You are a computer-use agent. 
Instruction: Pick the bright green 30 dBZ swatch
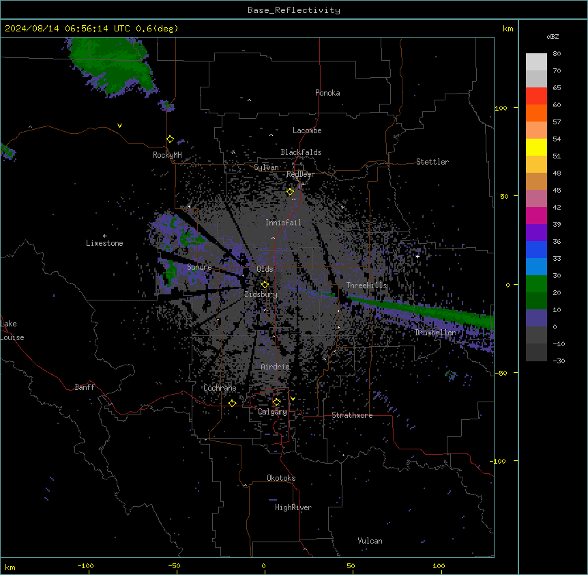(536, 284)
